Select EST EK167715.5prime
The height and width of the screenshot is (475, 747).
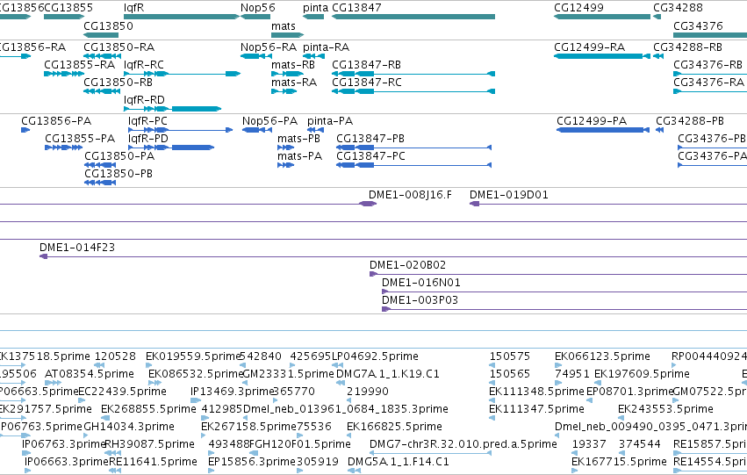pyautogui.click(x=619, y=462)
